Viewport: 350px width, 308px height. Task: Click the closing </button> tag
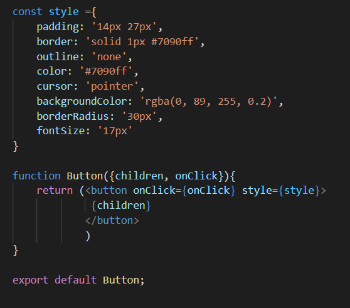[x=112, y=221]
